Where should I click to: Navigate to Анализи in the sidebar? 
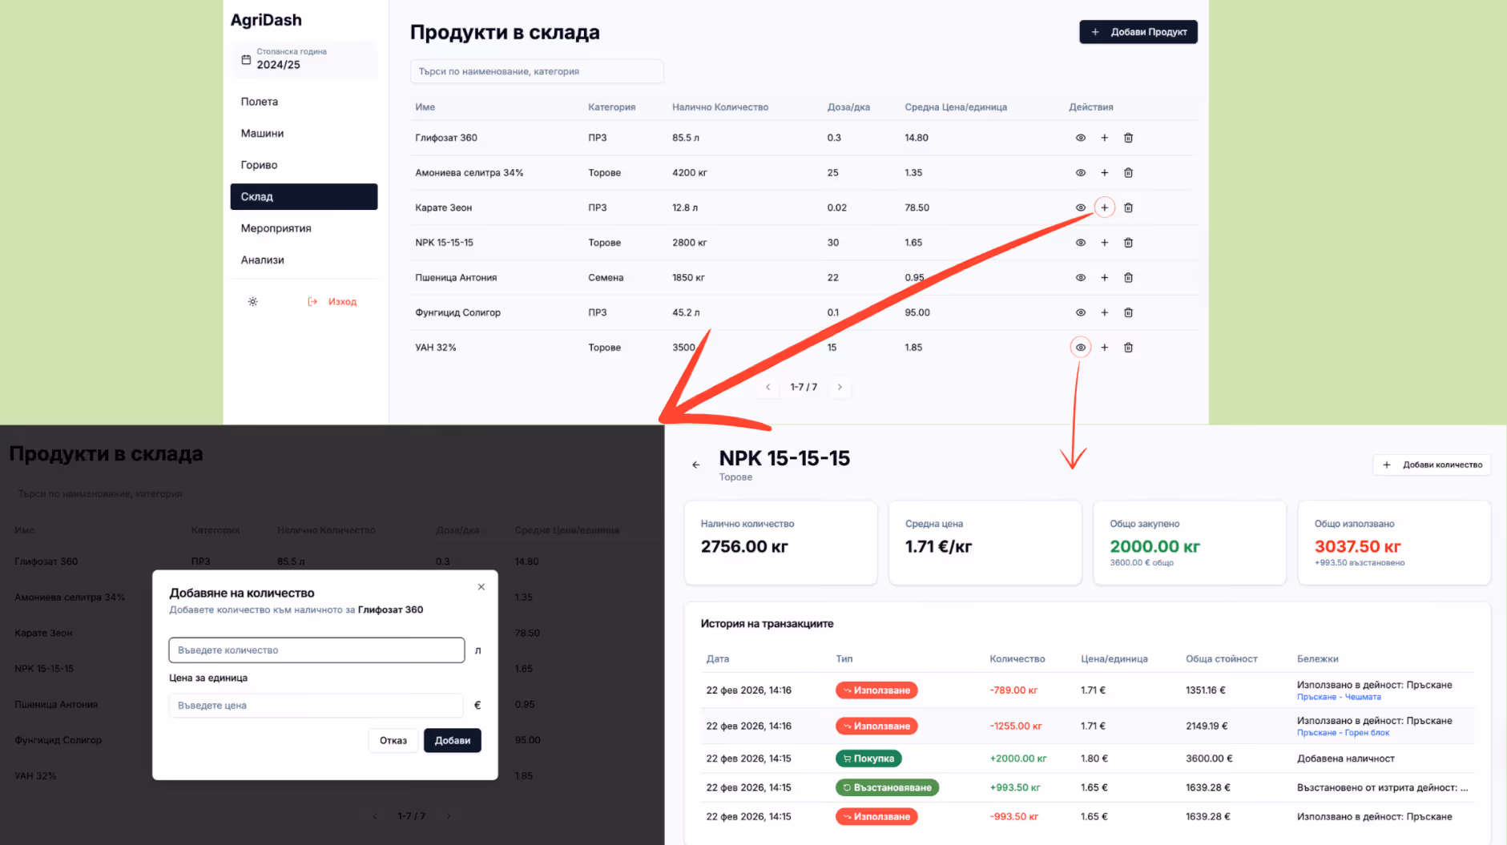point(263,260)
